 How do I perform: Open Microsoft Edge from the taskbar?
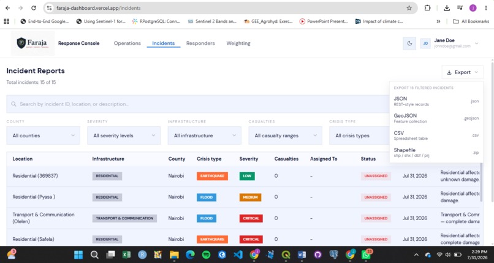click(x=190, y=254)
